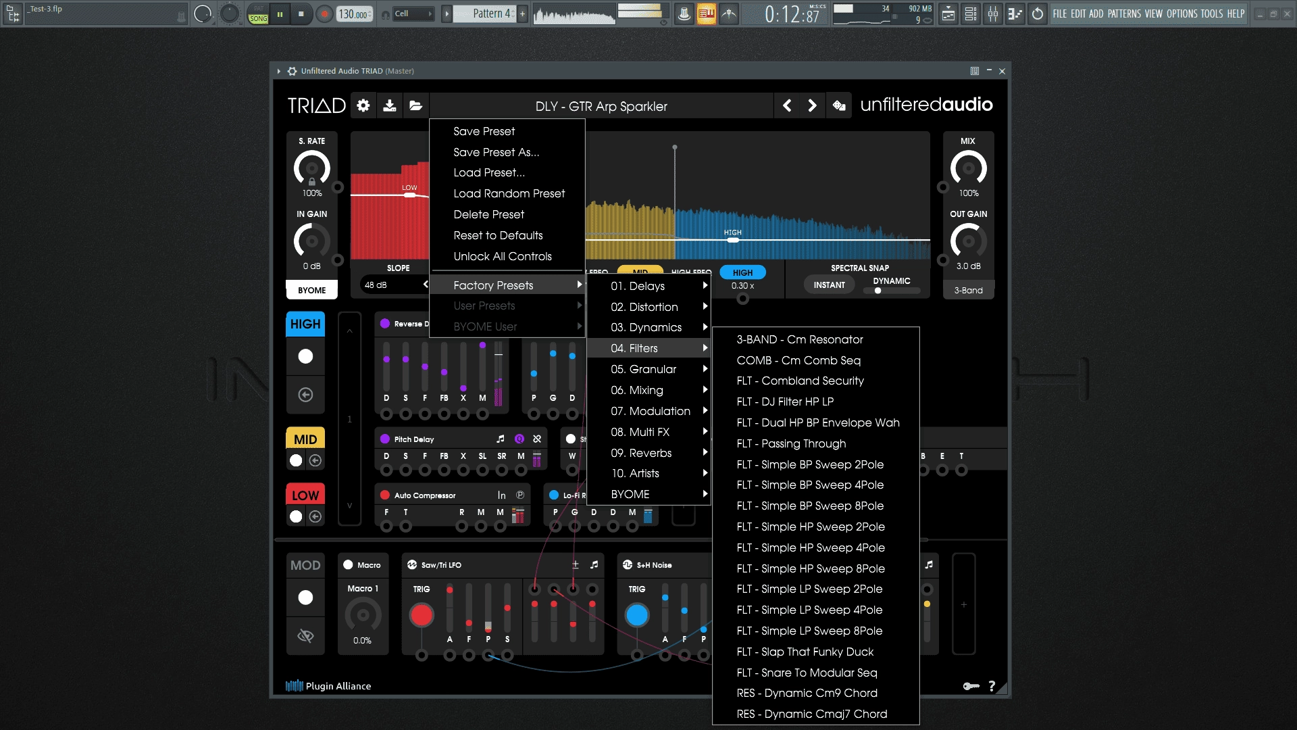1297x730 pixels.
Task: Choose Reset to Defaults menu entry
Action: coord(507,235)
